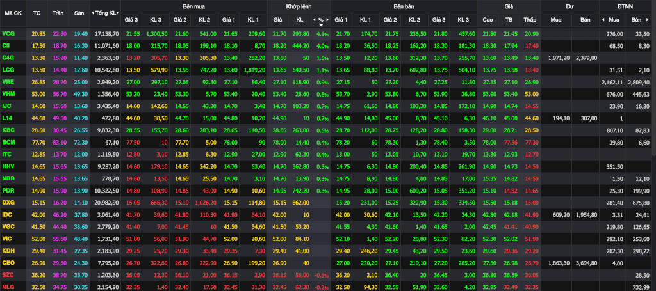Open the NLG ticker symbol
This screenshot has width=656, height=291.
pyautogui.click(x=8, y=287)
